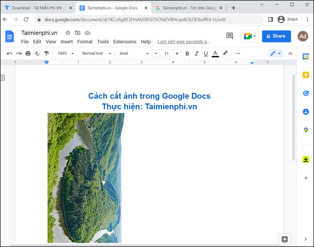Screen dimensions: 314x247
Task: Check the cloud document status icon
Action: click(87, 33)
